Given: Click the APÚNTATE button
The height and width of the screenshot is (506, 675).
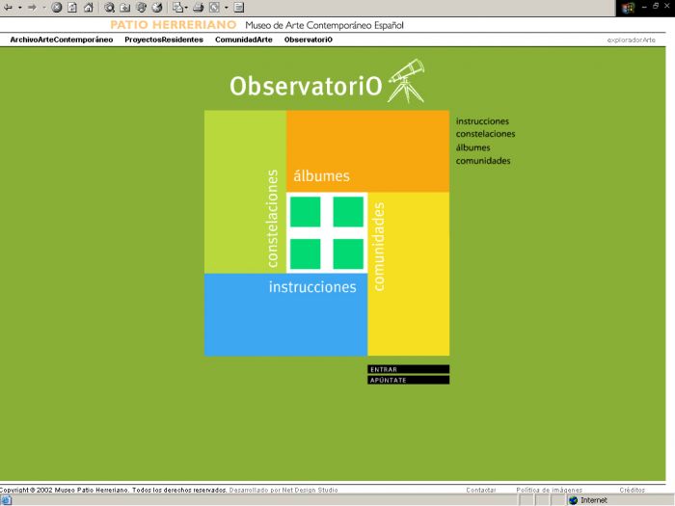Looking at the screenshot, I should tap(408, 380).
